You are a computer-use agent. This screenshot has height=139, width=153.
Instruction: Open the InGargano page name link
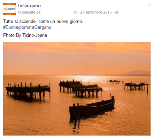click(x=29, y=6)
